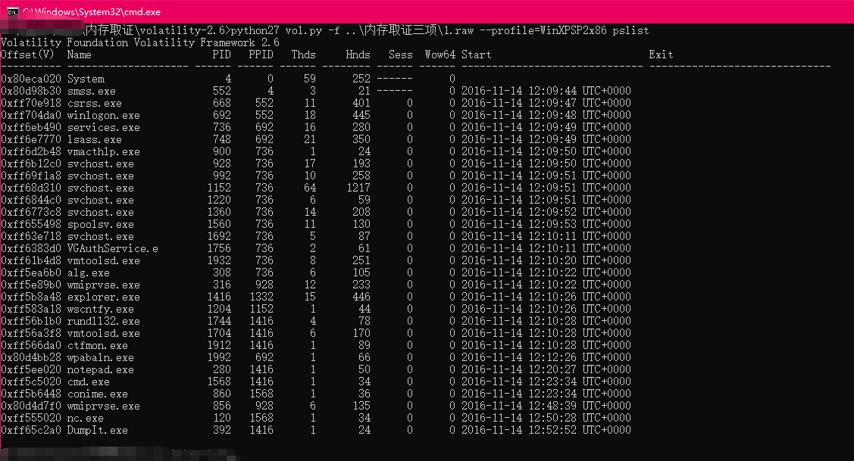Click the Offset(V) column header
The image size is (854, 461).
[27, 55]
